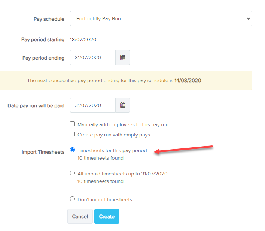Screen dimensions: 265x231
Task: Enable Create pay run with empty pays checkbox
Action: [73, 134]
